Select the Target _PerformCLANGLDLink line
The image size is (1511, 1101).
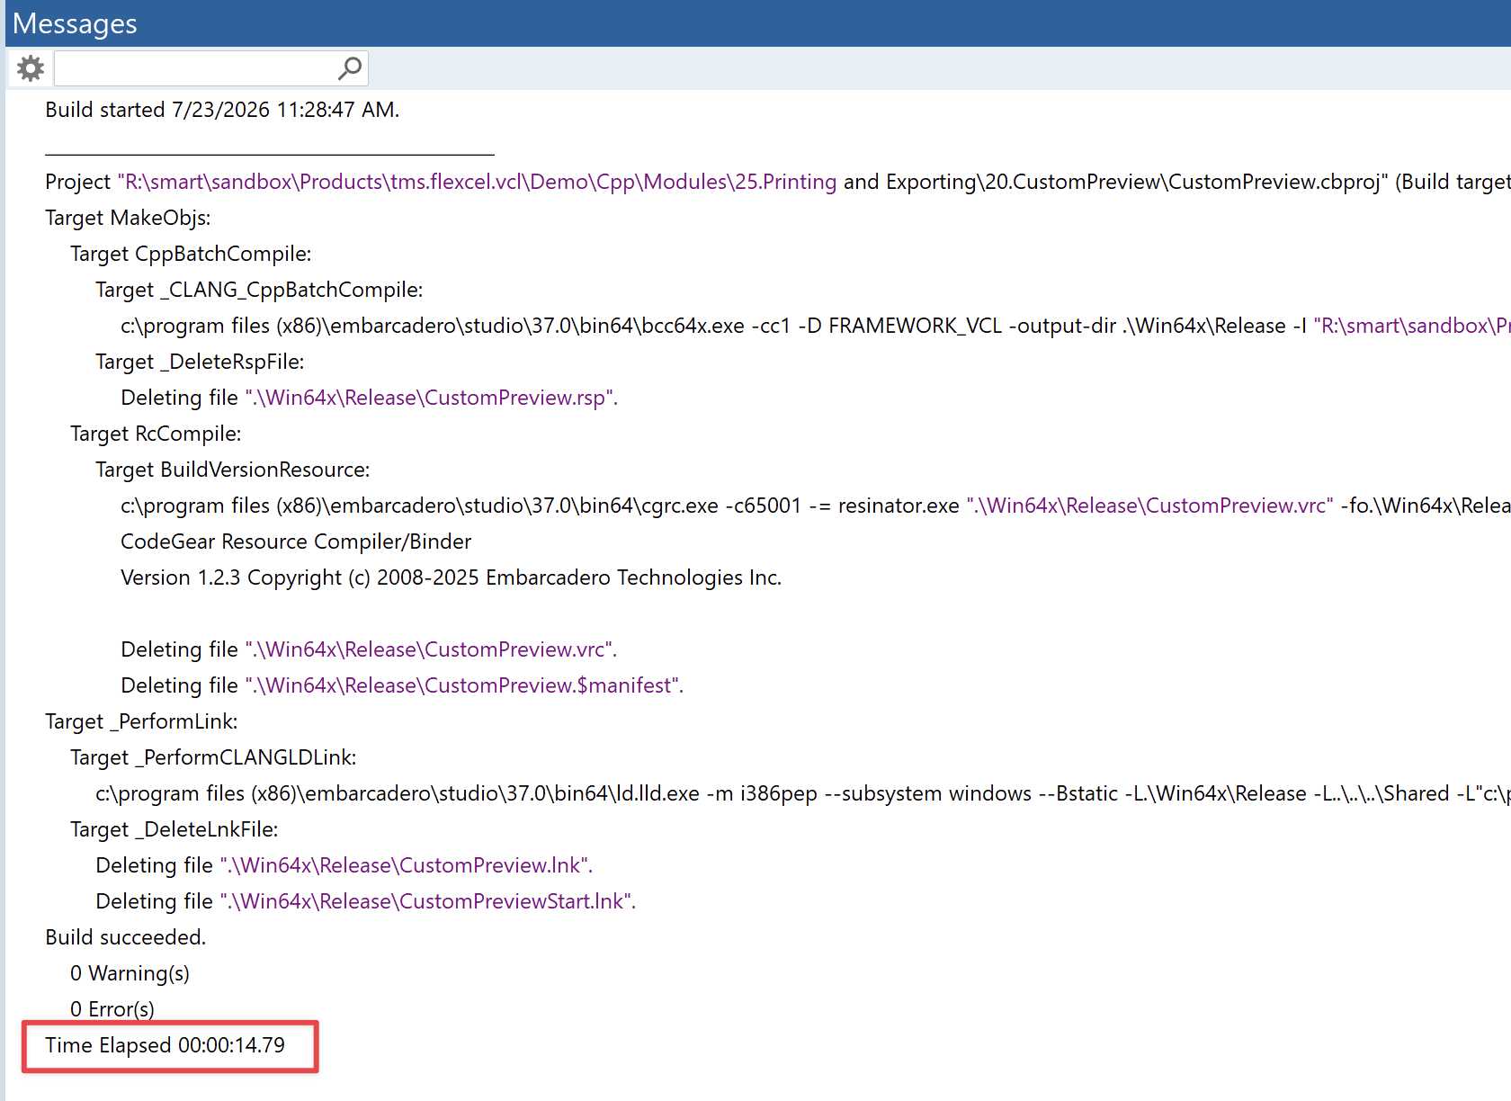[x=213, y=757]
